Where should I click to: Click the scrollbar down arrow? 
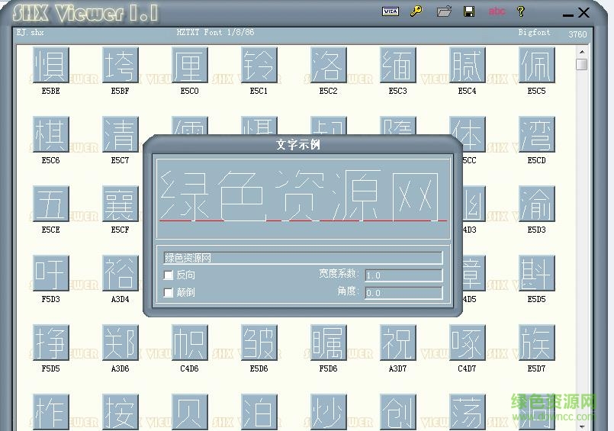click(x=582, y=426)
